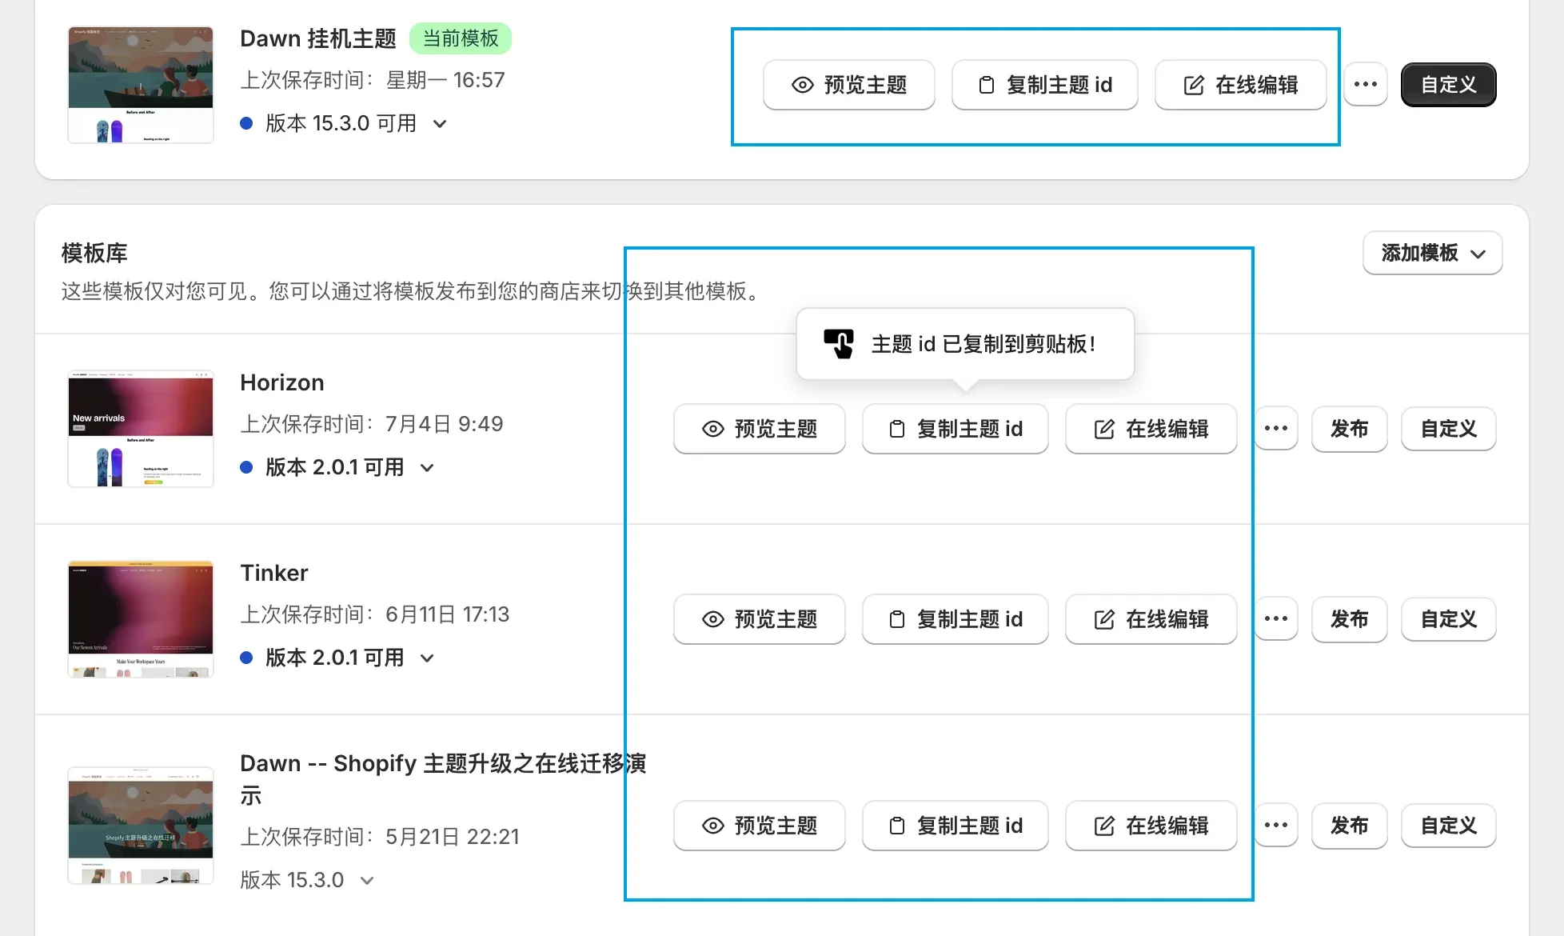Click the Horizon theme preview thumbnail
Viewport: 1564px width, 936px height.
[x=140, y=429]
